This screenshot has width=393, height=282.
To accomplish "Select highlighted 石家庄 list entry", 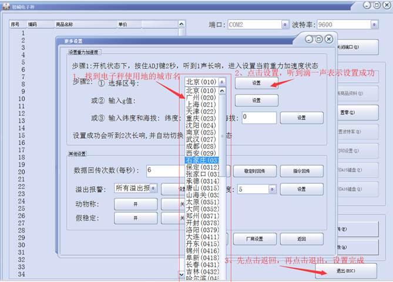I will [x=201, y=160].
